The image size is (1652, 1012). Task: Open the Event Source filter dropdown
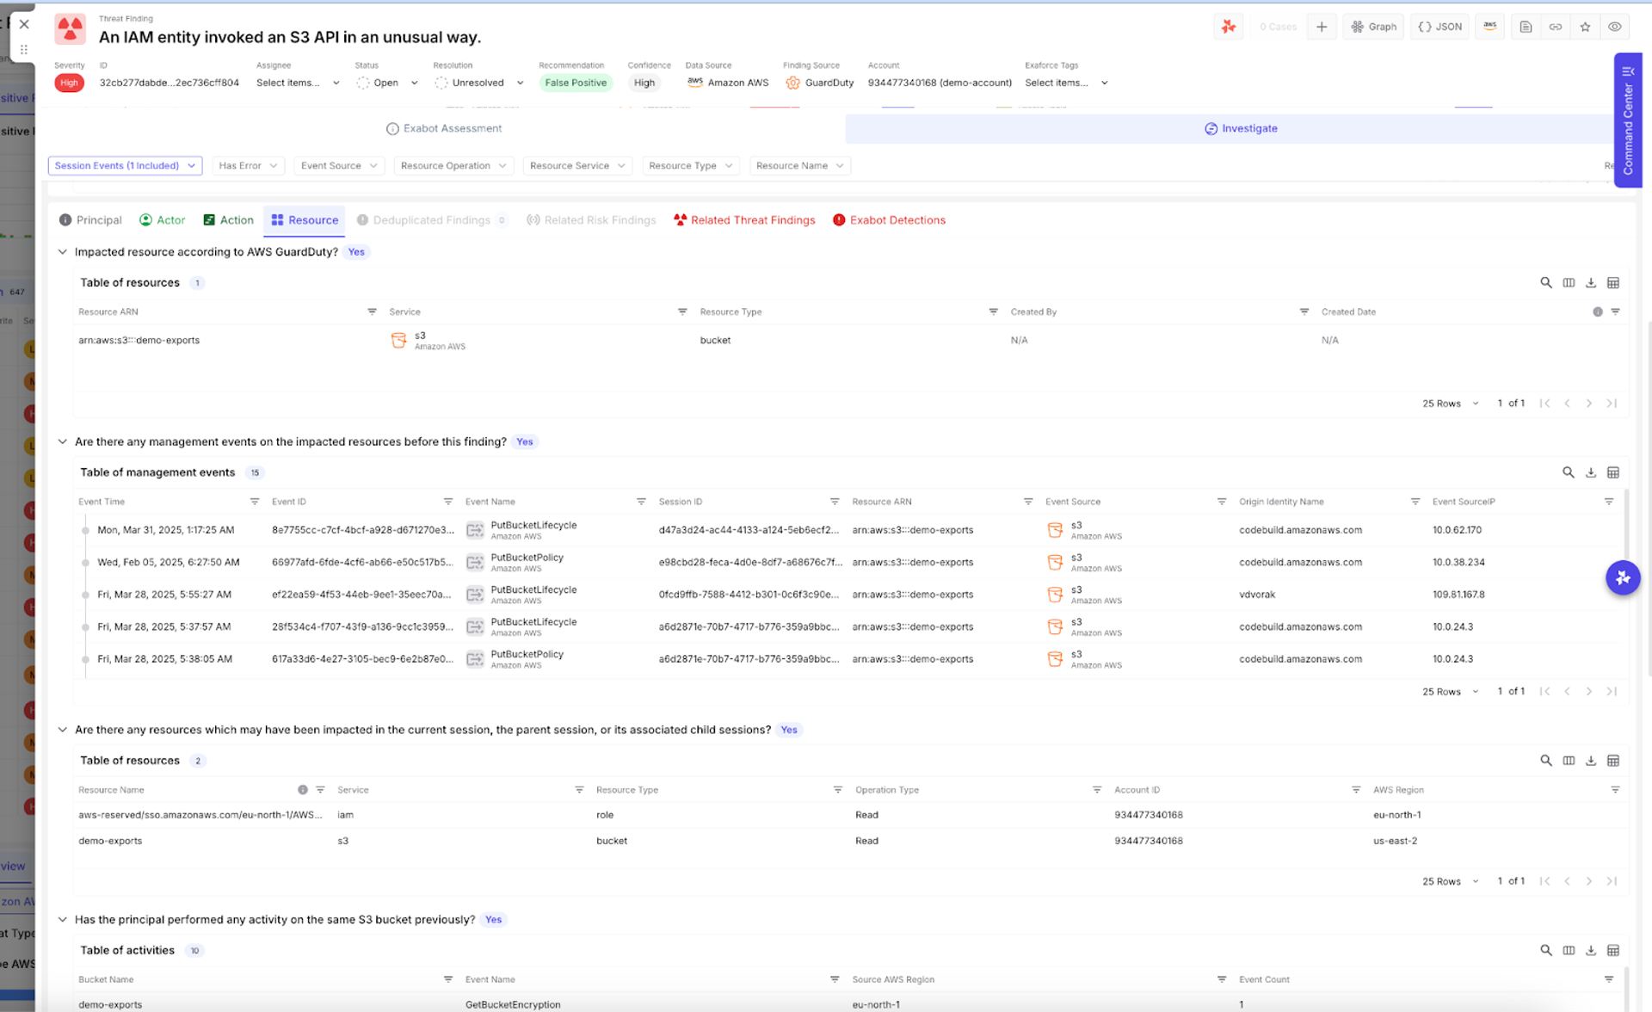pos(339,165)
